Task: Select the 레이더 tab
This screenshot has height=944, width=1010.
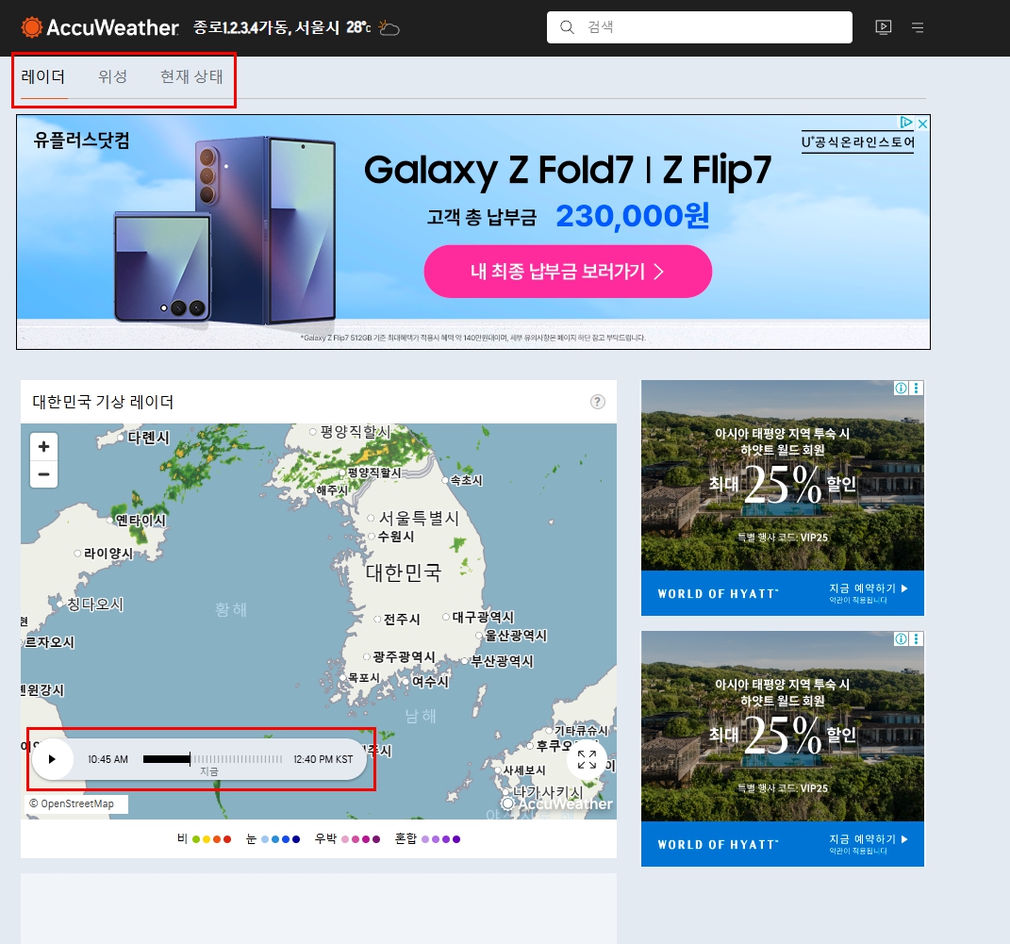Action: tap(43, 76)
